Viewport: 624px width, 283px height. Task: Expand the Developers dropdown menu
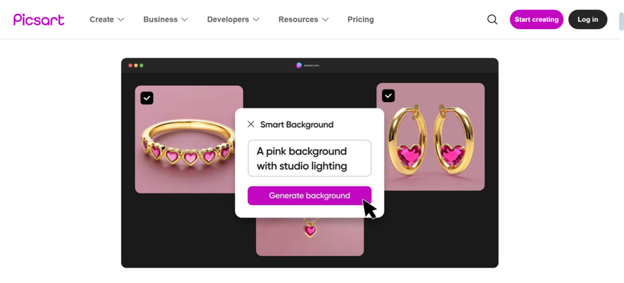coord(234,20)
